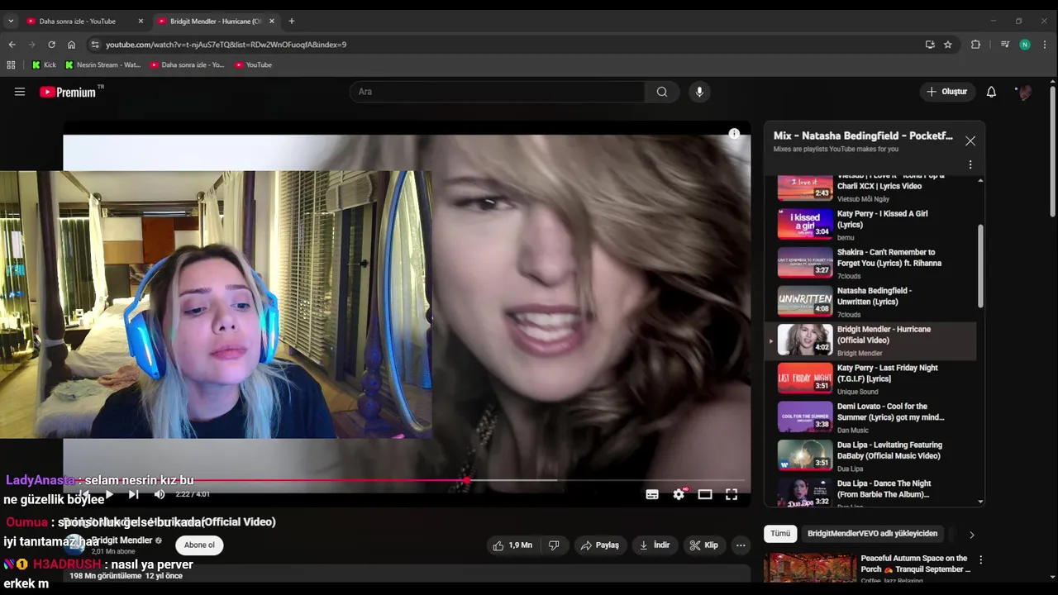Create a clip with Klip
This screenshot has height=595, width=1058.
pyautogui.click(x=704, y=545)
